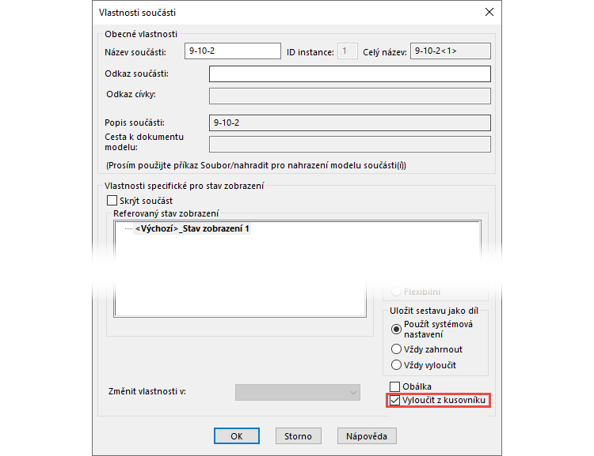Image resolution: width=594 pixels, height=456 pixels.
Task: Enable the Skrýt součást checkbox
Action: click(x=112, y=201)
